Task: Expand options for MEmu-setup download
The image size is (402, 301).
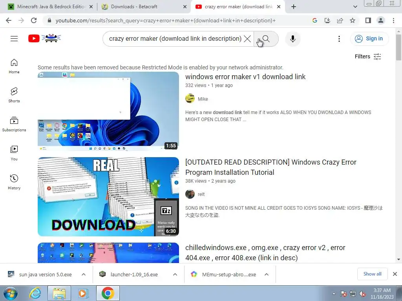Action: click(x=267, y=274)
